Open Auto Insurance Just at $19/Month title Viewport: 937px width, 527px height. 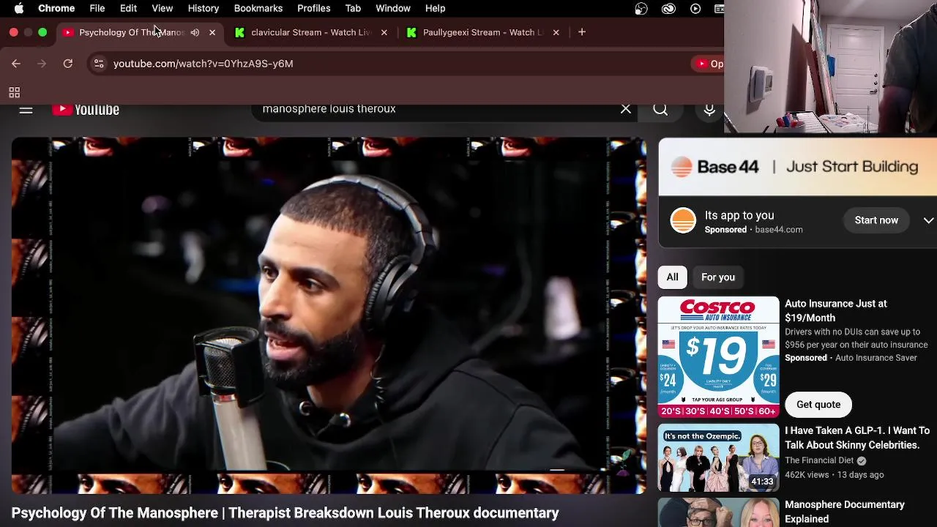(836, 310)
